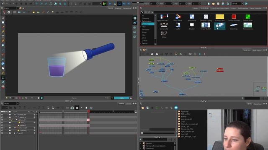Viewport: 268px width, 150px height.
Task: Toggle Enable All header icon in Timeline
Action: [2, 112]
